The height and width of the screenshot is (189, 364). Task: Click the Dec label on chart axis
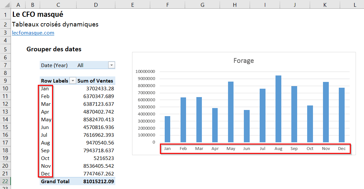342,149
